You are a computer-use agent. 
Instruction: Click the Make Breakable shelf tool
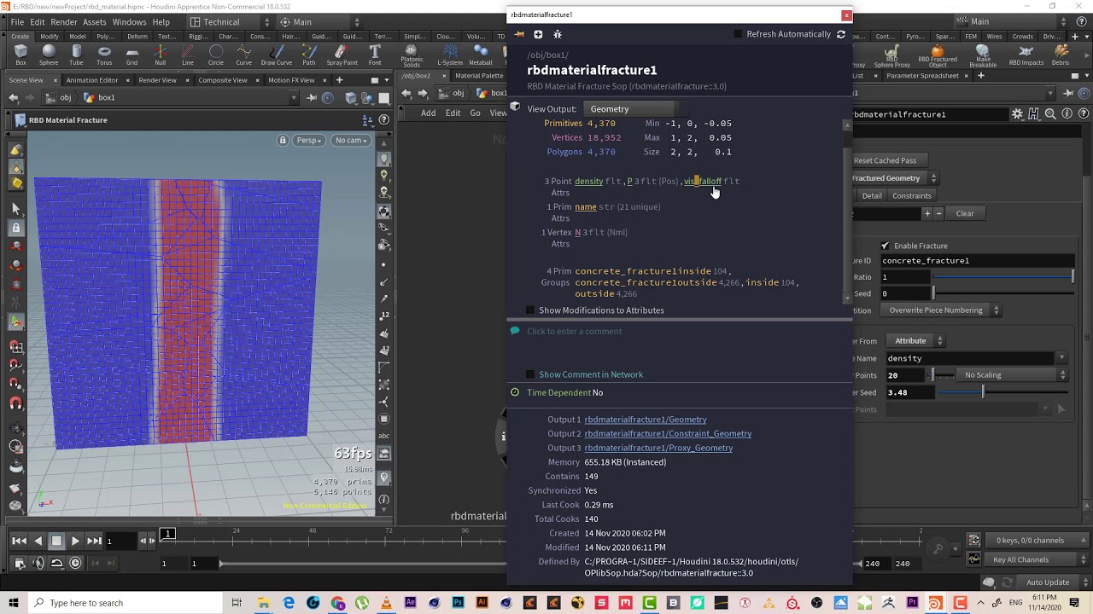click(x=983, y=56)
